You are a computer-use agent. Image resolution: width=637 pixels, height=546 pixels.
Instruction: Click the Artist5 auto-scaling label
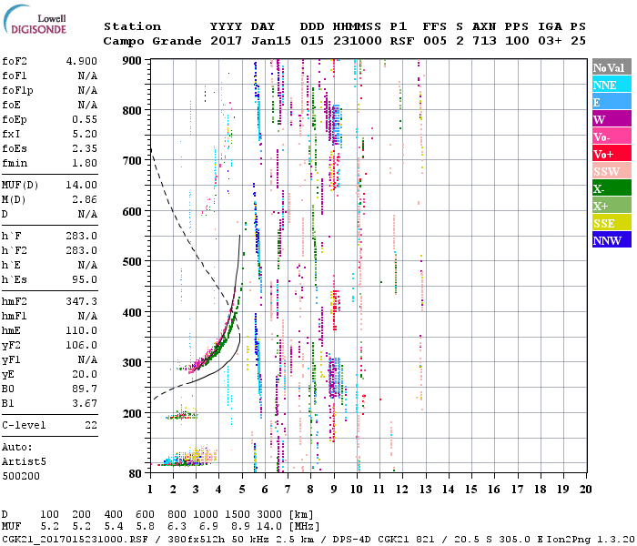tap(24, 461)
